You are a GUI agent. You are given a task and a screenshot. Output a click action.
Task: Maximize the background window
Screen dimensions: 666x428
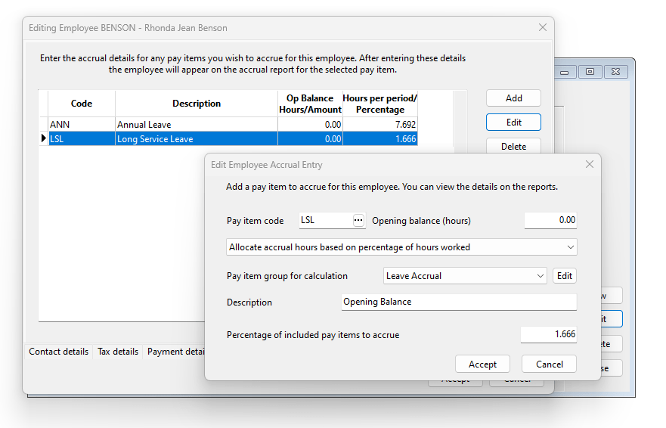[590, 71]
